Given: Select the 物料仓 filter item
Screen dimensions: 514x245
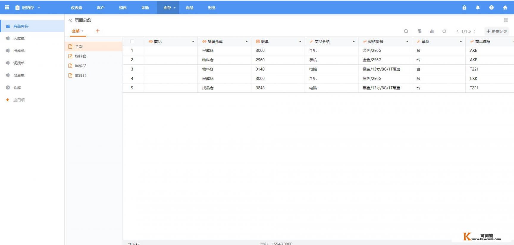Looking at the screenshot, I should click(93, 56).
